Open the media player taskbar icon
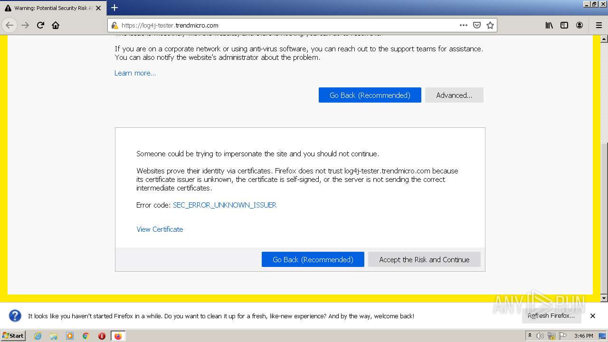 (70, 336)
